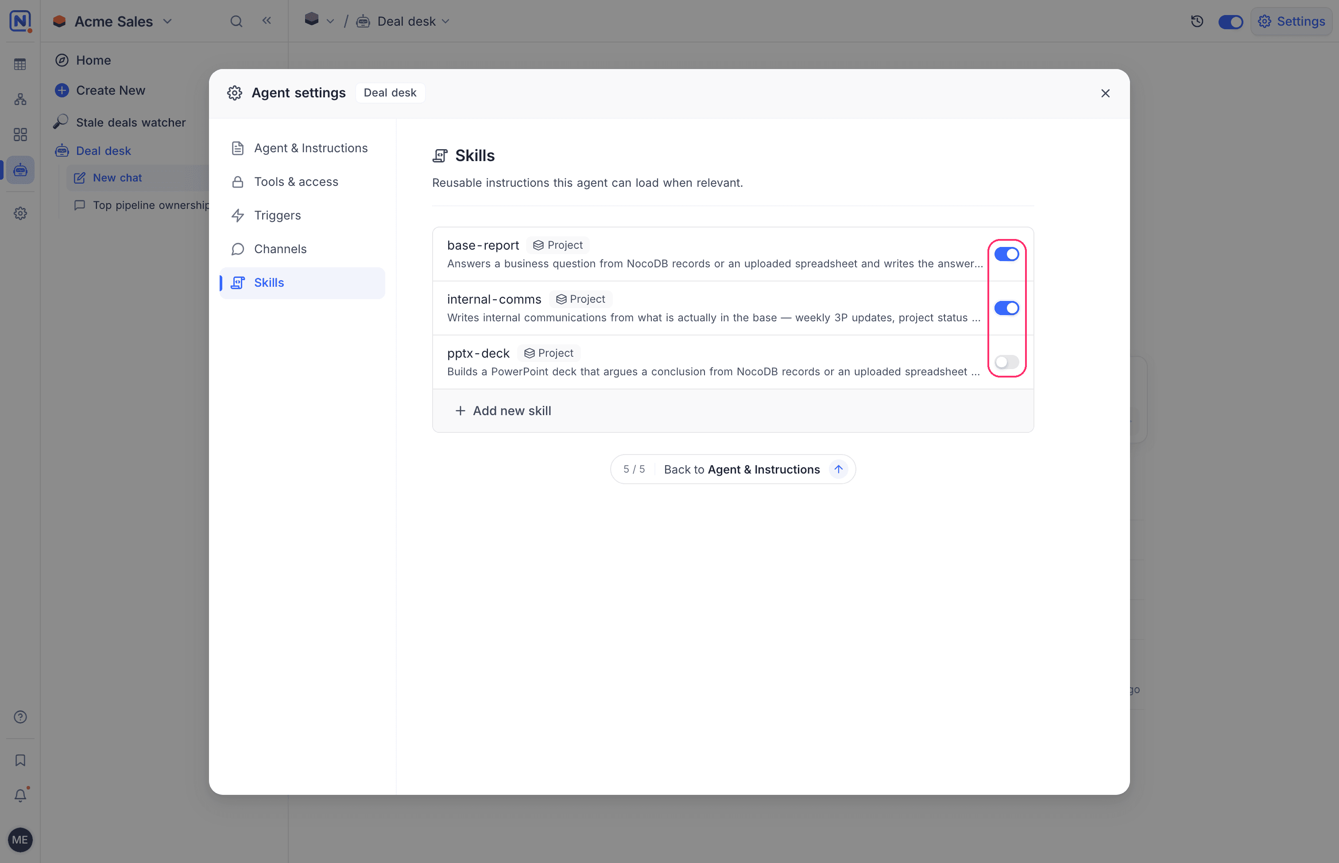This screenshot has height=863, width=1339.
Task: Close the Agent settings dialog
Action: [1105, 93]
